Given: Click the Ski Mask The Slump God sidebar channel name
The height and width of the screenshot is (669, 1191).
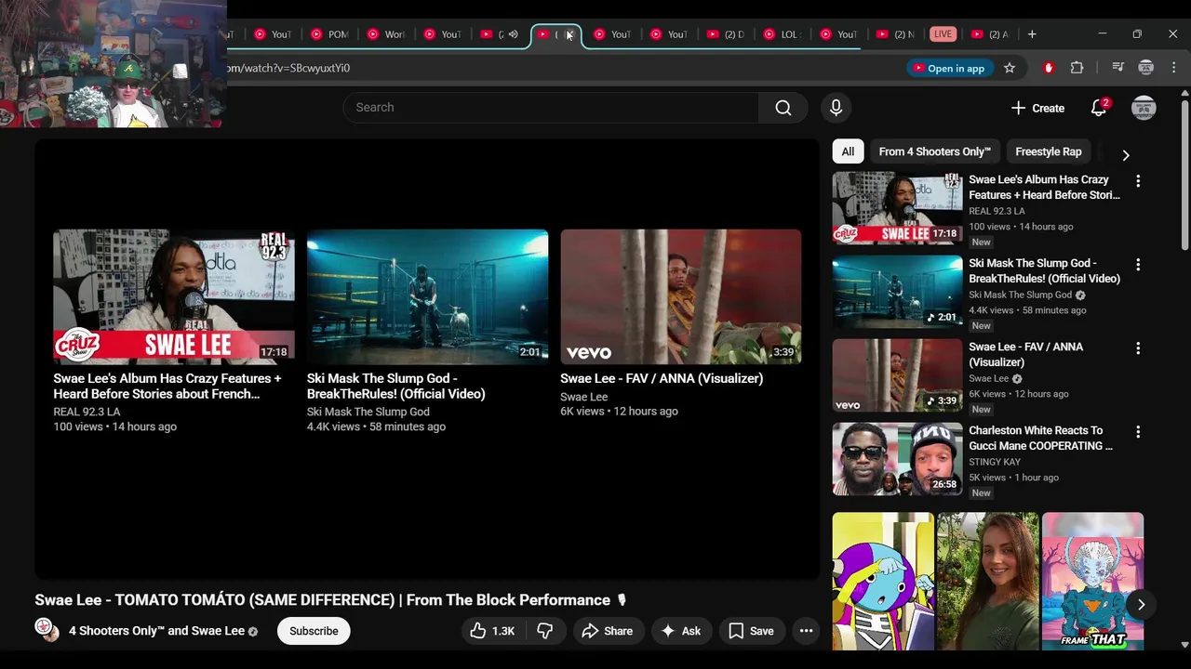Looking at the screenshot, I should tap(1020, 295).
